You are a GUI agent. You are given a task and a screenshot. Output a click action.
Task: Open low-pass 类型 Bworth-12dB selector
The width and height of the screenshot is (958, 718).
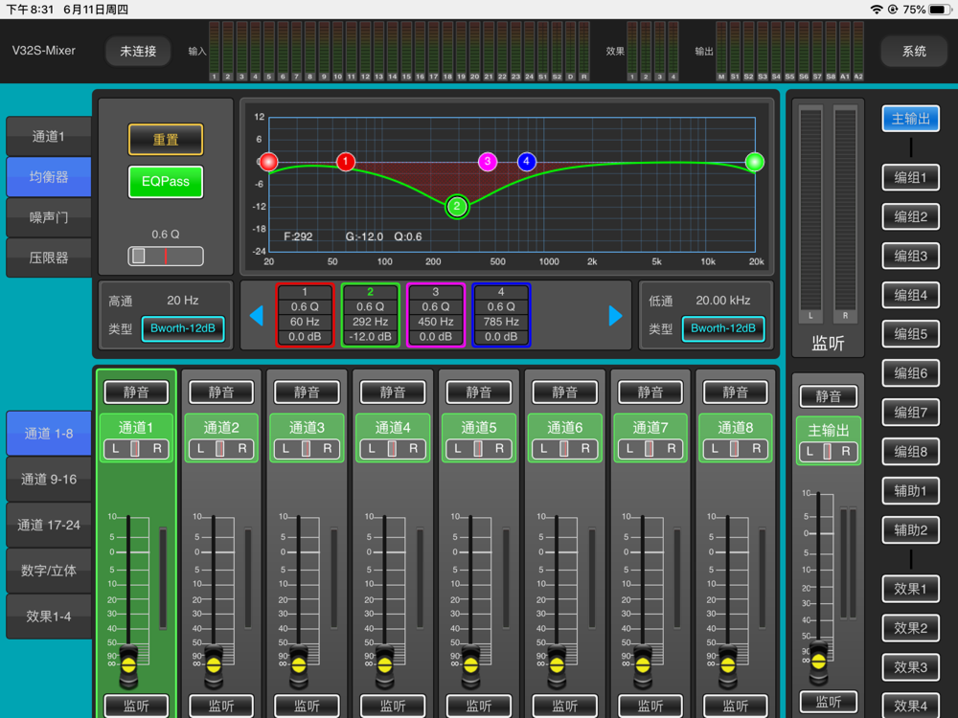723,328
